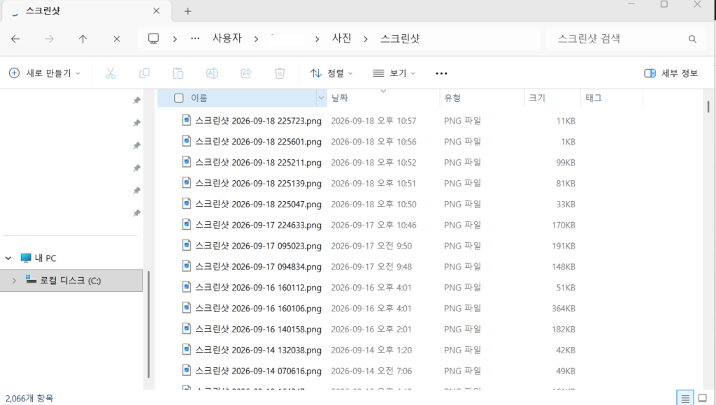
Task: Click the 2,066개 항목 status text
Action: click(29, 399)
